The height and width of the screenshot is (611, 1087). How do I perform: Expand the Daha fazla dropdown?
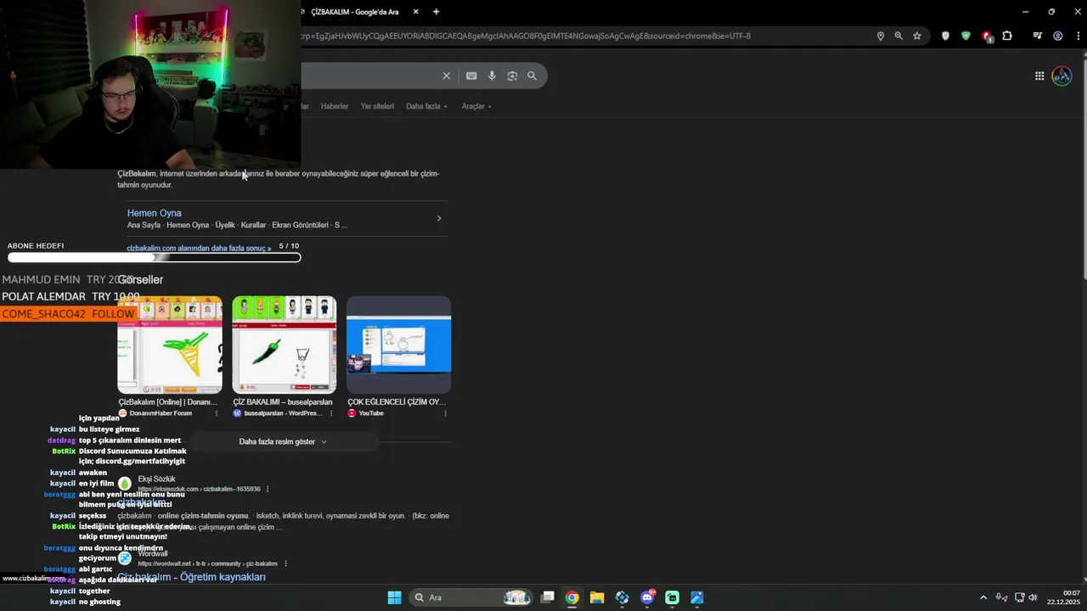(426, 106)
